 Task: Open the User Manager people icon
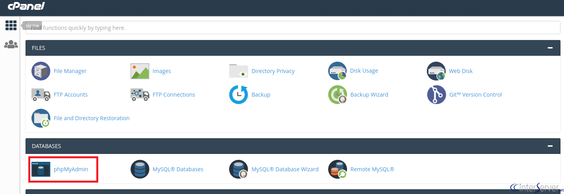pyautogui.click(x=11, y=44)
